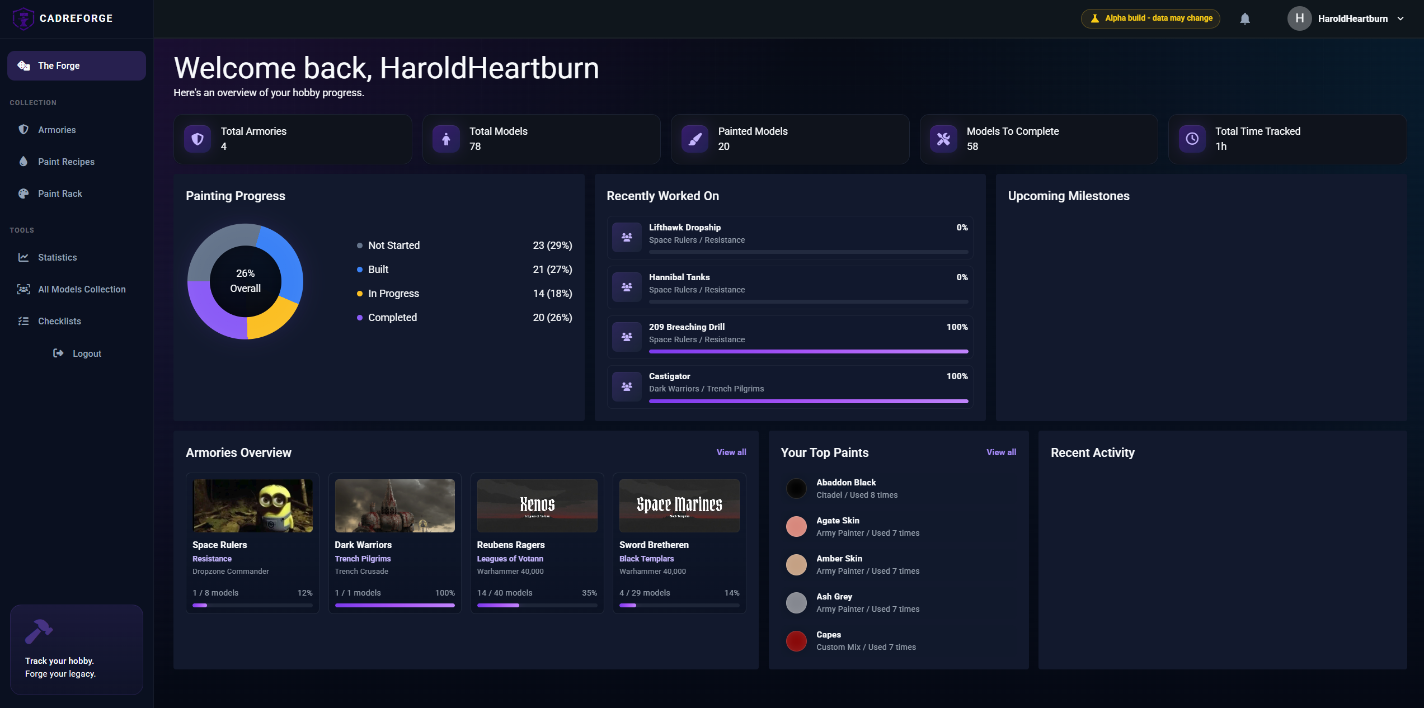This screenshot has width=1424, height=708.
Task: Click 'Citadel / Used 8 times' text
Action: [x=857, y=495]
